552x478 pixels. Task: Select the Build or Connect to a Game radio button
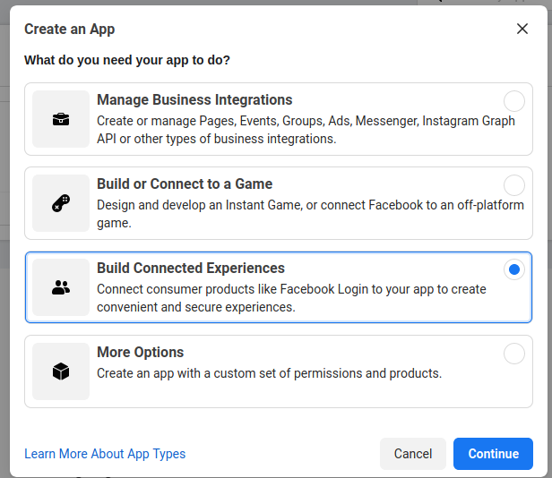(514, 185)
